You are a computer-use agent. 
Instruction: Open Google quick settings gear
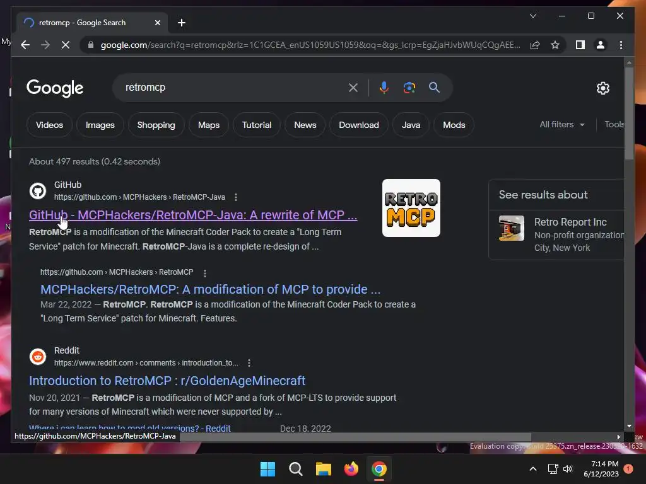coord(602,88)
